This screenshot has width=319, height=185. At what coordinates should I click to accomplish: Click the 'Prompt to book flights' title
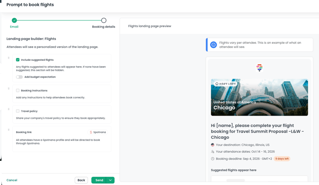point(30,5)
